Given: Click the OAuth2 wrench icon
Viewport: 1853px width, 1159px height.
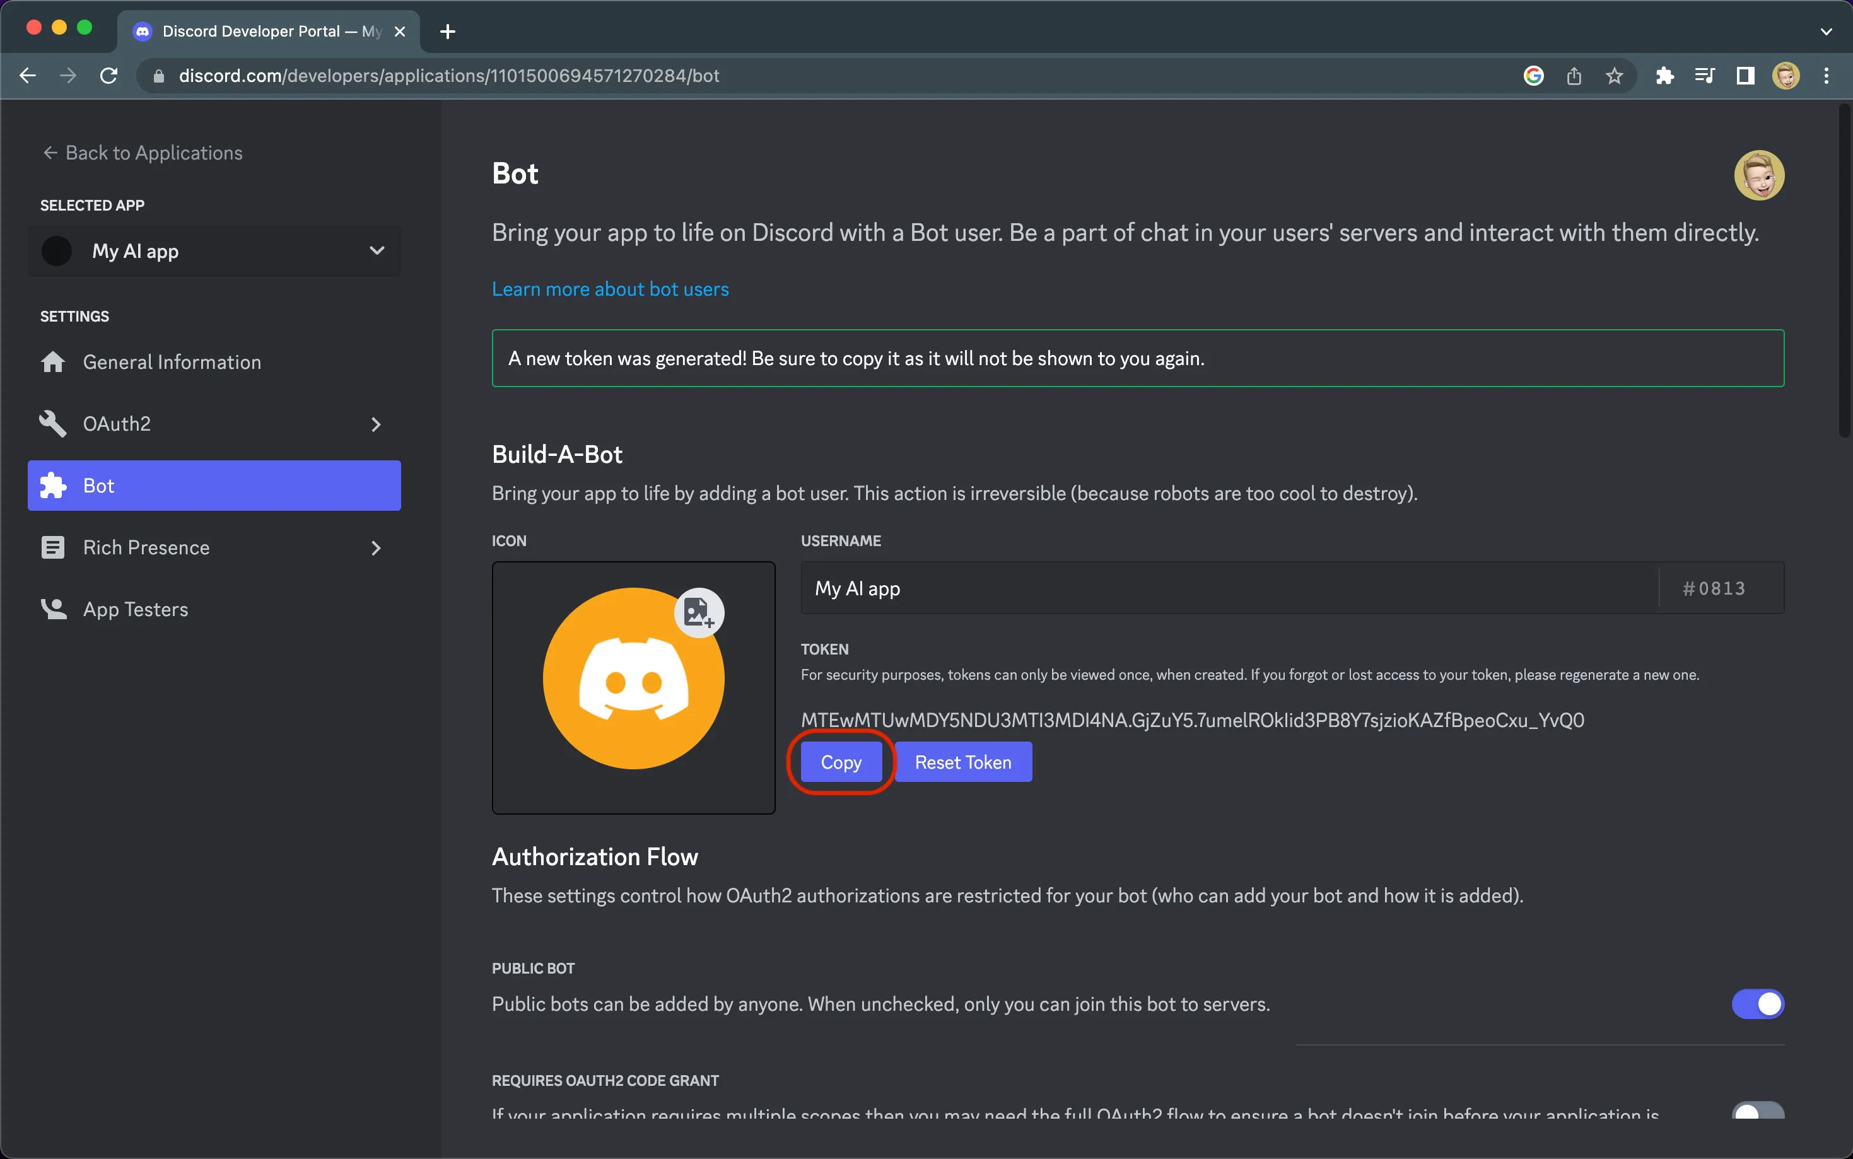Looking at the screenshot, I should [53, 423].
